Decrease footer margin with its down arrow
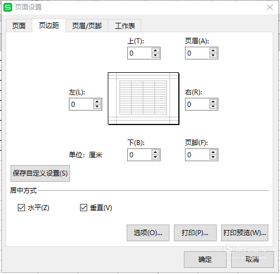 pyautogui.click(x=213, y=157)
